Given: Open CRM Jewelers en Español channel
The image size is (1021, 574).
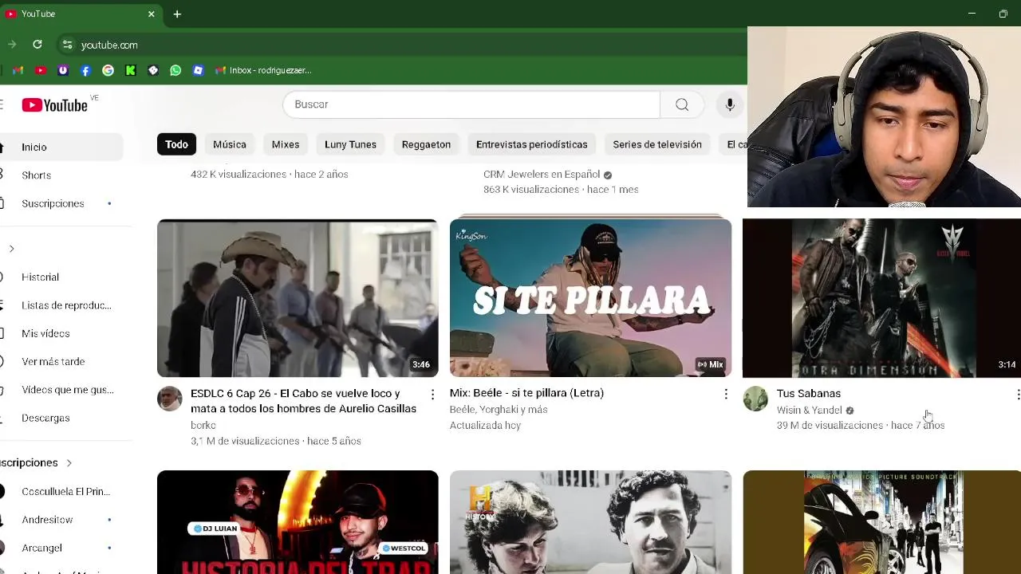Looking at the screenshot, I should click(x=542, y=174).
